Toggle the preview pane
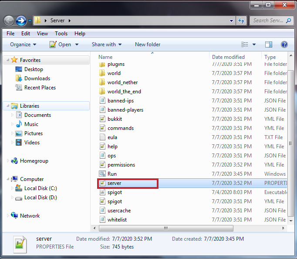This screenshot has height=259, width=297. (269, 44)
